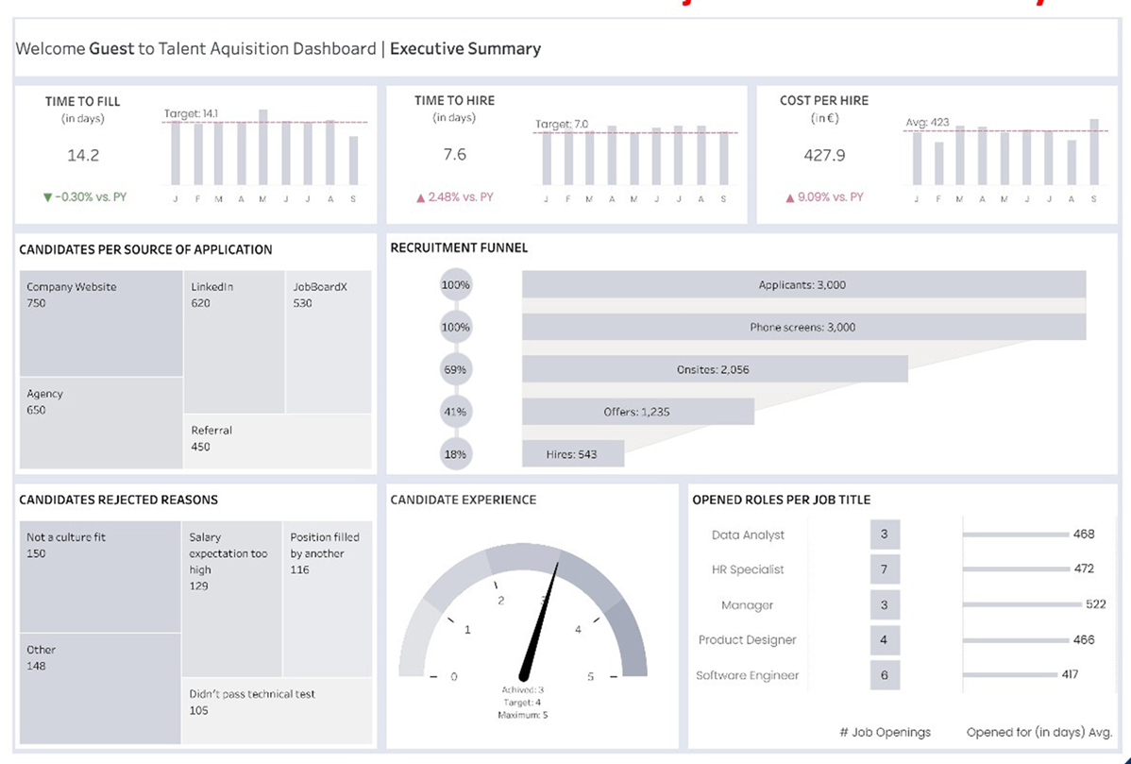This screenshot has width=1131, height=764.
Task: Select the 41% funnel stage circle
Action: [x=455, y=412]
